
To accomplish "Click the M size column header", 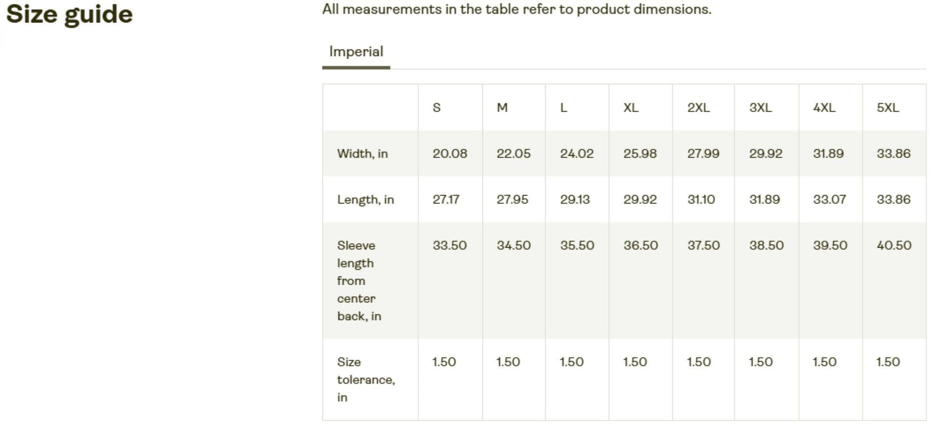I will point(502,107).
